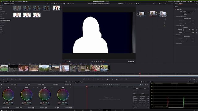Open the Tracker palette
The width and height of the screenshot is (198, 111).
[x=103, y=79]
